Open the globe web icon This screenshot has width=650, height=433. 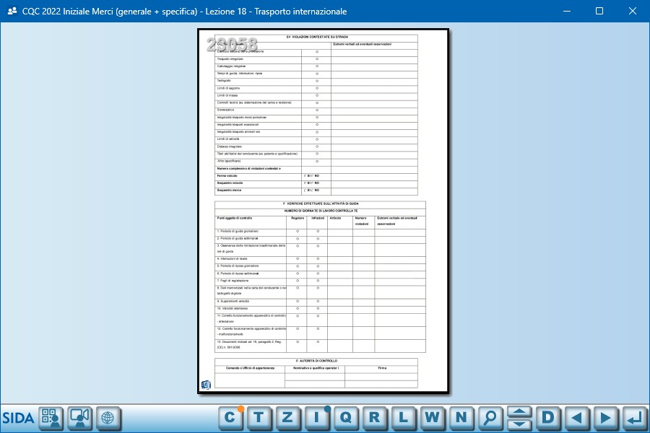[x=108, y=418]
